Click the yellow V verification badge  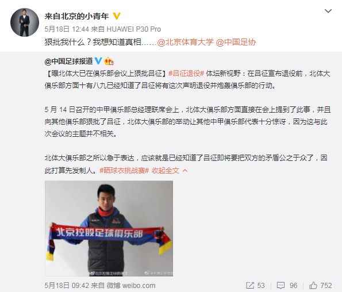click(117, 16)
